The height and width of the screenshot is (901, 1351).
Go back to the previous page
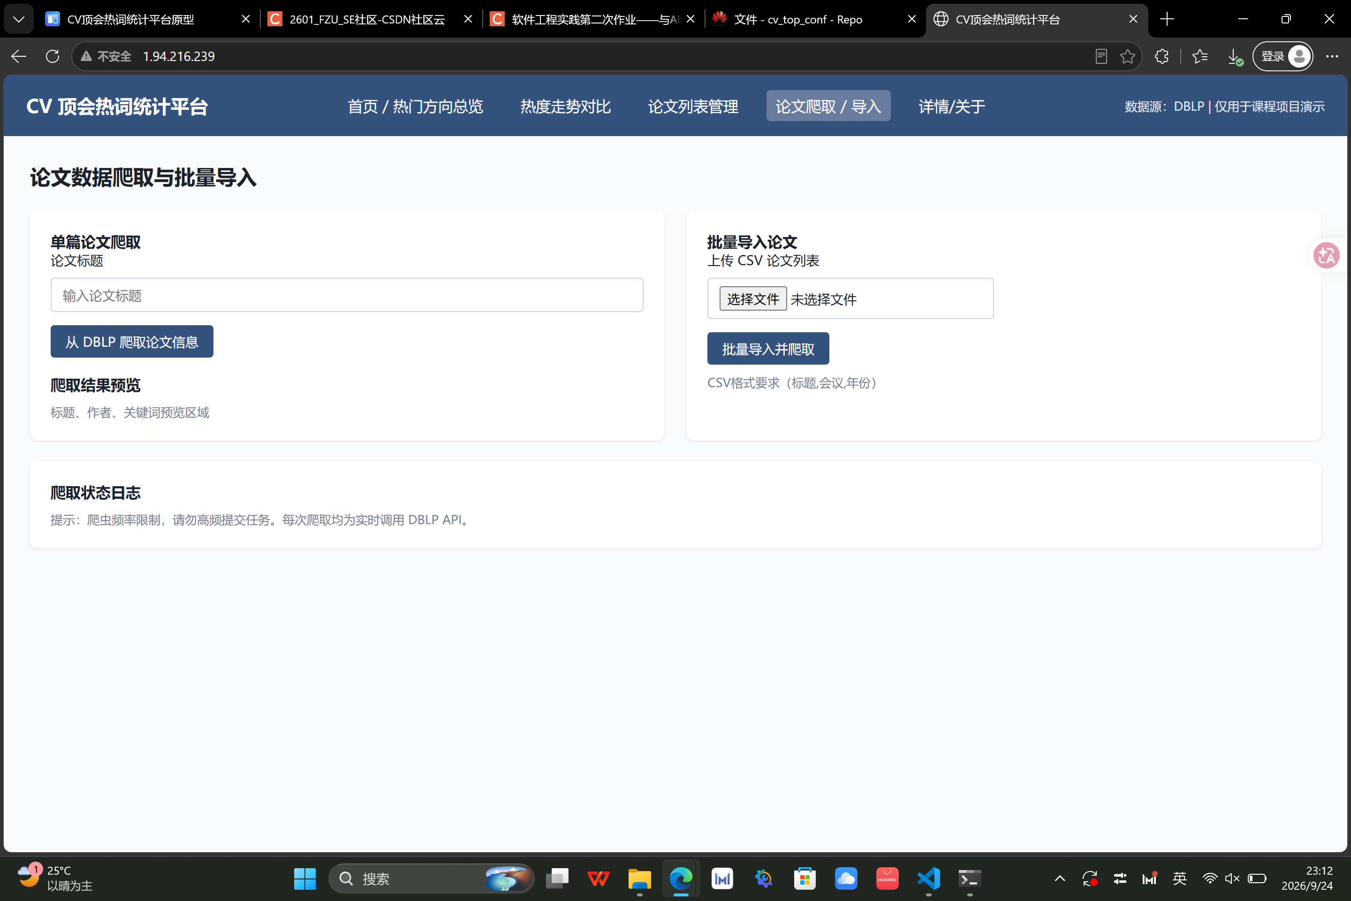pyautogui.click(x=19, y=56)
